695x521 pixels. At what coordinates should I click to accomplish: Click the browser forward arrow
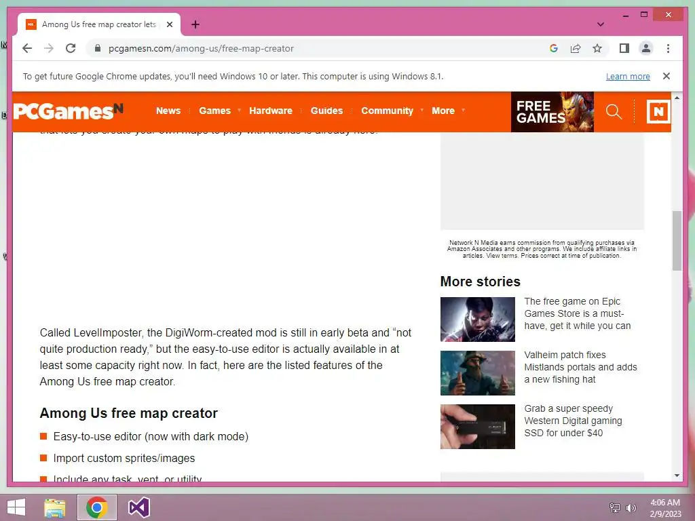(49, 48)
